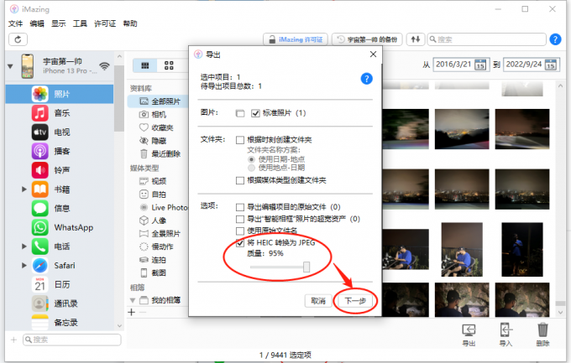Click the blue help icon in main toolbar
Screen dimensions: 571x363
555,39
